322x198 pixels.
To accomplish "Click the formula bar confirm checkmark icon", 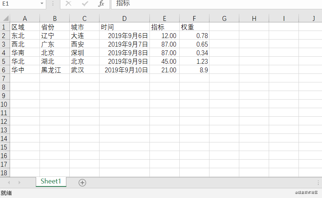I will [x=85, y=3].
